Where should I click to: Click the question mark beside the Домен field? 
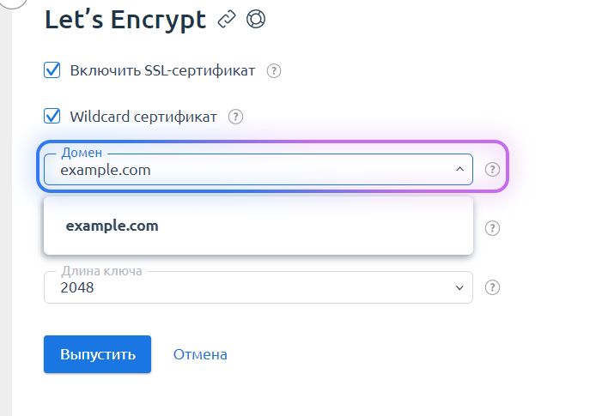[492, 169]
